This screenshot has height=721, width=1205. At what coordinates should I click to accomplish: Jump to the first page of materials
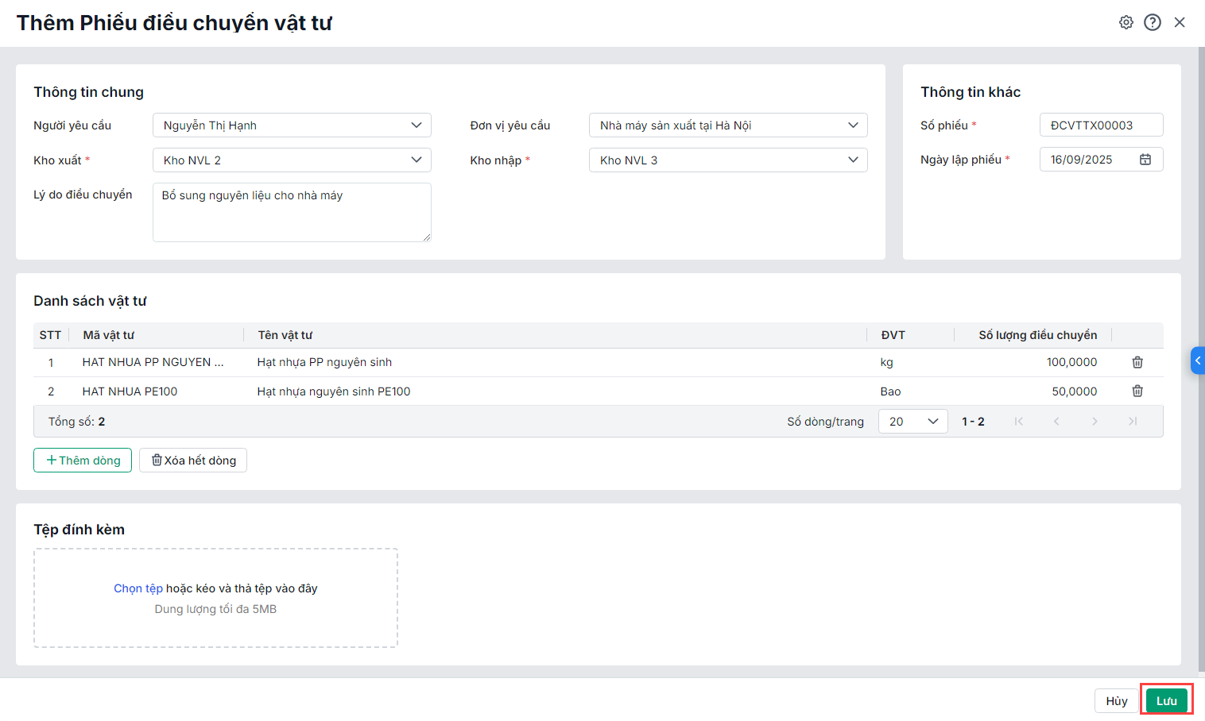pos(1018,422)
